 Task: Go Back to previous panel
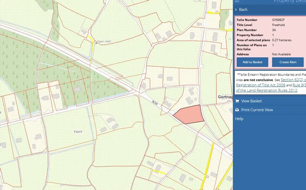coord(243,10)
